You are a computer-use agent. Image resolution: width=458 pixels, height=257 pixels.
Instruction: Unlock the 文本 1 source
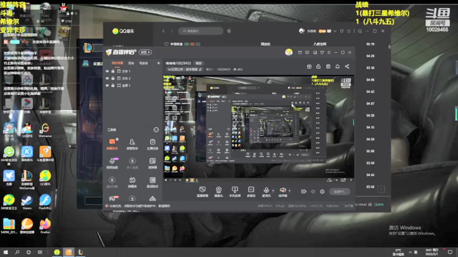113,71
